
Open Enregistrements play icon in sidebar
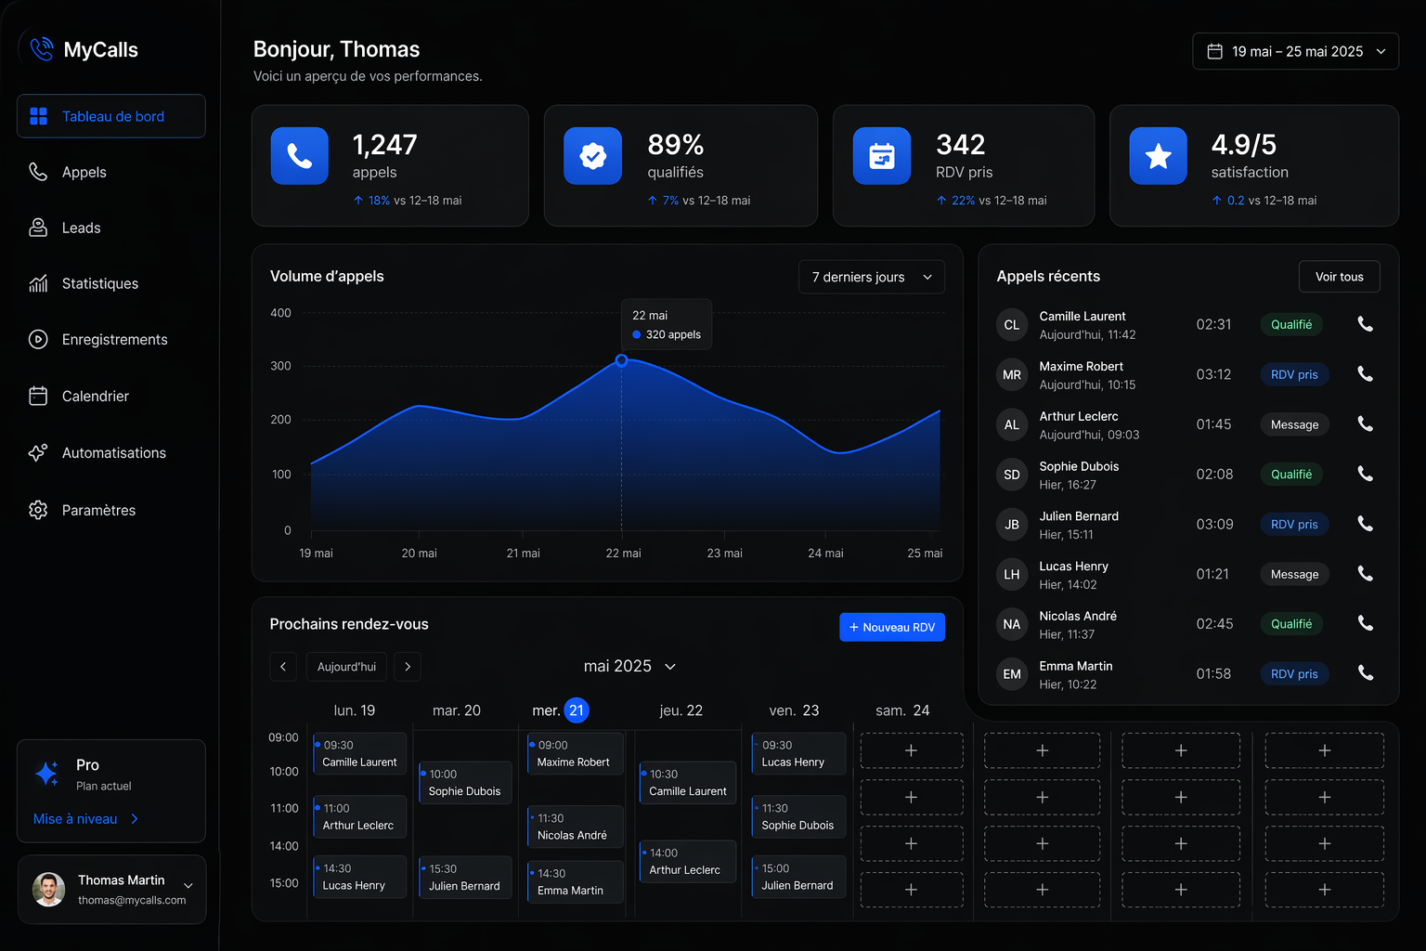click(38, 339)
